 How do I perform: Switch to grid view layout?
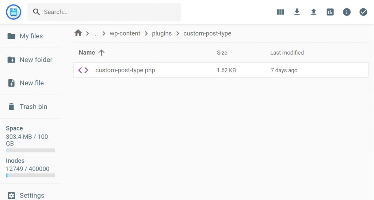click(x=280, y=12)
